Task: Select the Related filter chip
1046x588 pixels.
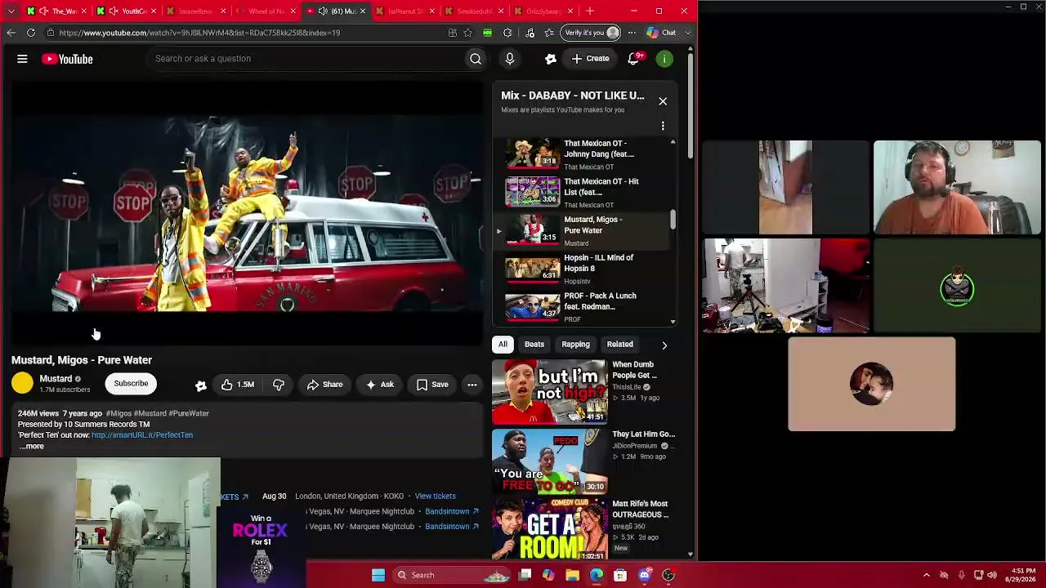Action: [x=619, y=345]
